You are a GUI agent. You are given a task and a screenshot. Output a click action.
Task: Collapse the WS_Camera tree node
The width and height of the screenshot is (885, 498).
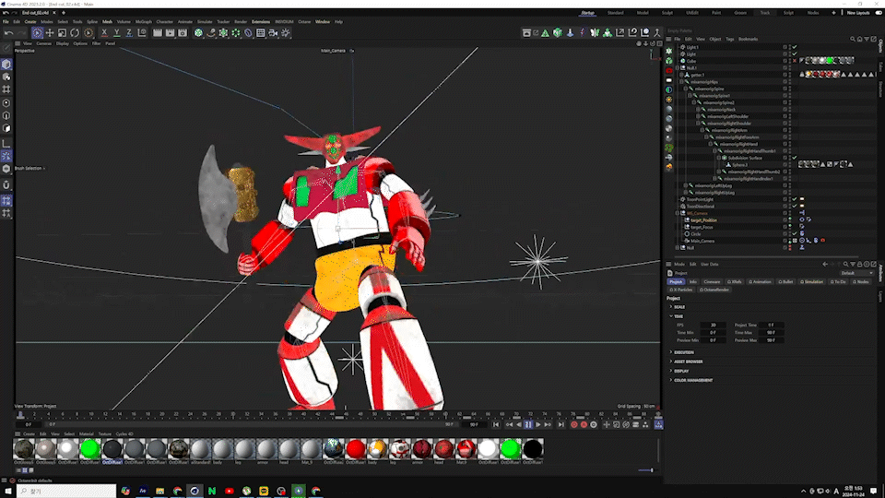click(x=678, y=213)
